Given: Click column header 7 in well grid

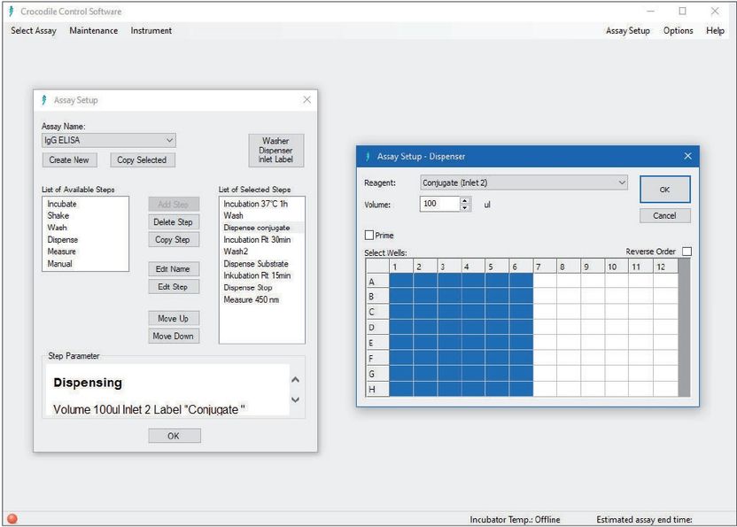Looking at the screenshot, I should pyautogui.click(x=546, y=267).
